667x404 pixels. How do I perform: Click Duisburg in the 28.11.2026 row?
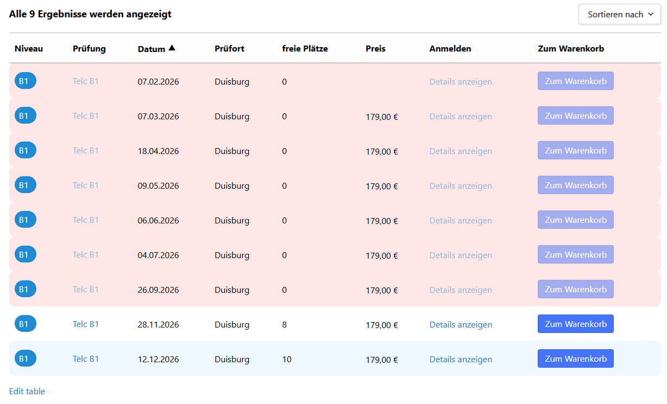pos(232,325)
